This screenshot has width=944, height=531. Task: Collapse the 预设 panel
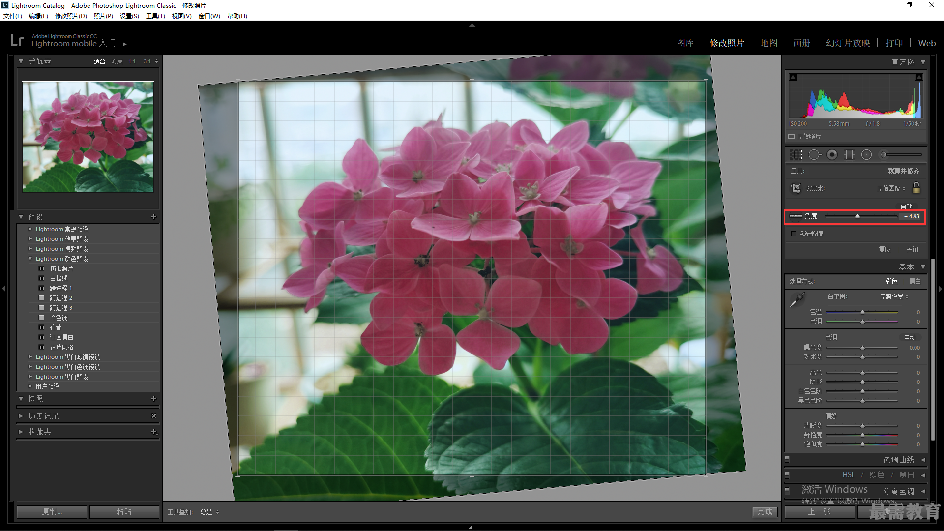coord(21,217)
